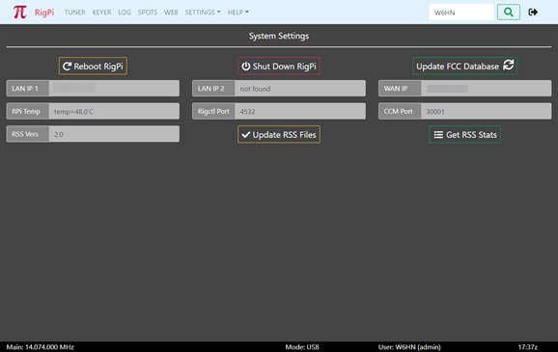Click the reboot circular arrow icon
The width and height of the screenshot is (558, 352).
[x=67, y=67]
